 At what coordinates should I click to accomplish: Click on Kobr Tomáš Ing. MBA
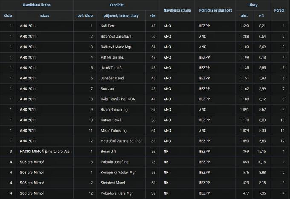(118, 99)
